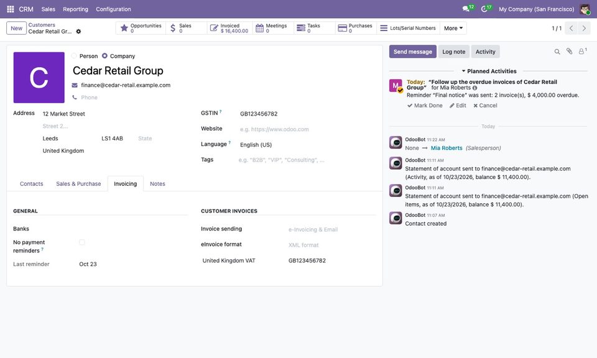Open the conversations icon with 12 badge
The image size is (597, 358).
(467, 8)
